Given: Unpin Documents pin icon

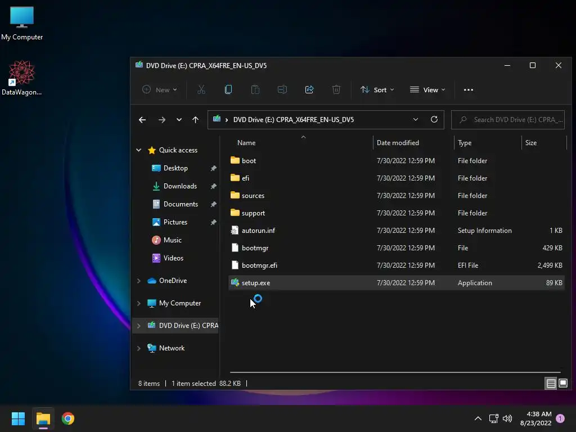Looking at the screenshot, I should (213, 204).
